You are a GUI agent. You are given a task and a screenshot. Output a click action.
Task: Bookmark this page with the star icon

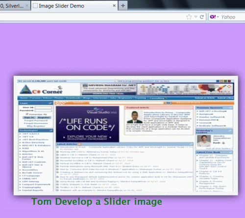coord(189,17)
